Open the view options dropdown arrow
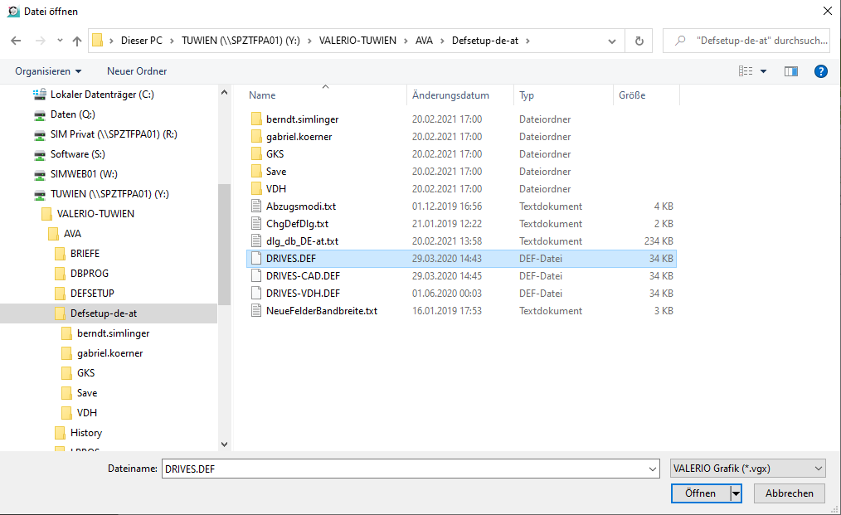Viewport: 841px width, 515px height. (x=764, y=71)
